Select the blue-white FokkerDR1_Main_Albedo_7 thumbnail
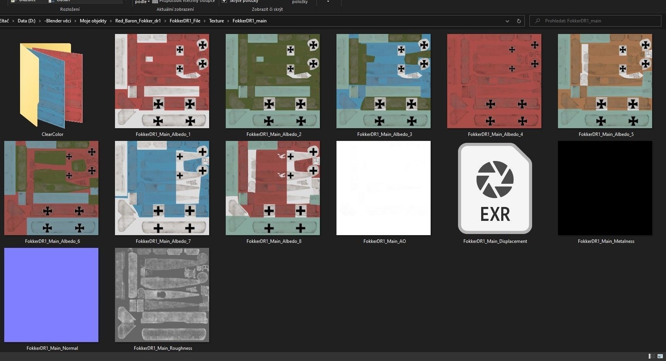 coord(162,188)
